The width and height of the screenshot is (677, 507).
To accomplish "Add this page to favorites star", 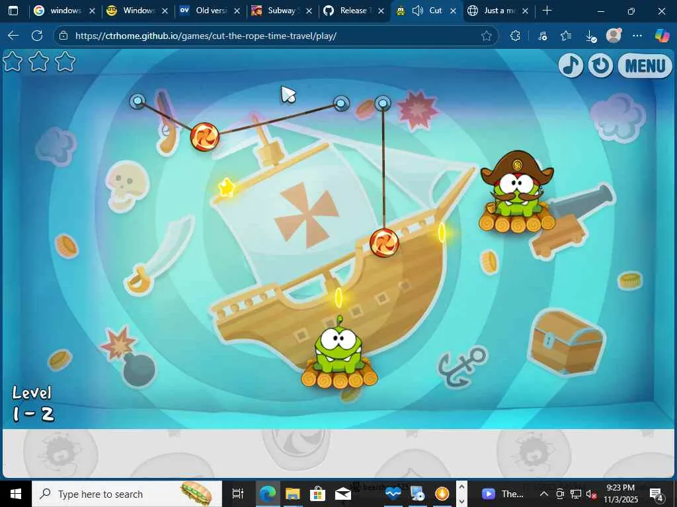I will tap(487, 36).
